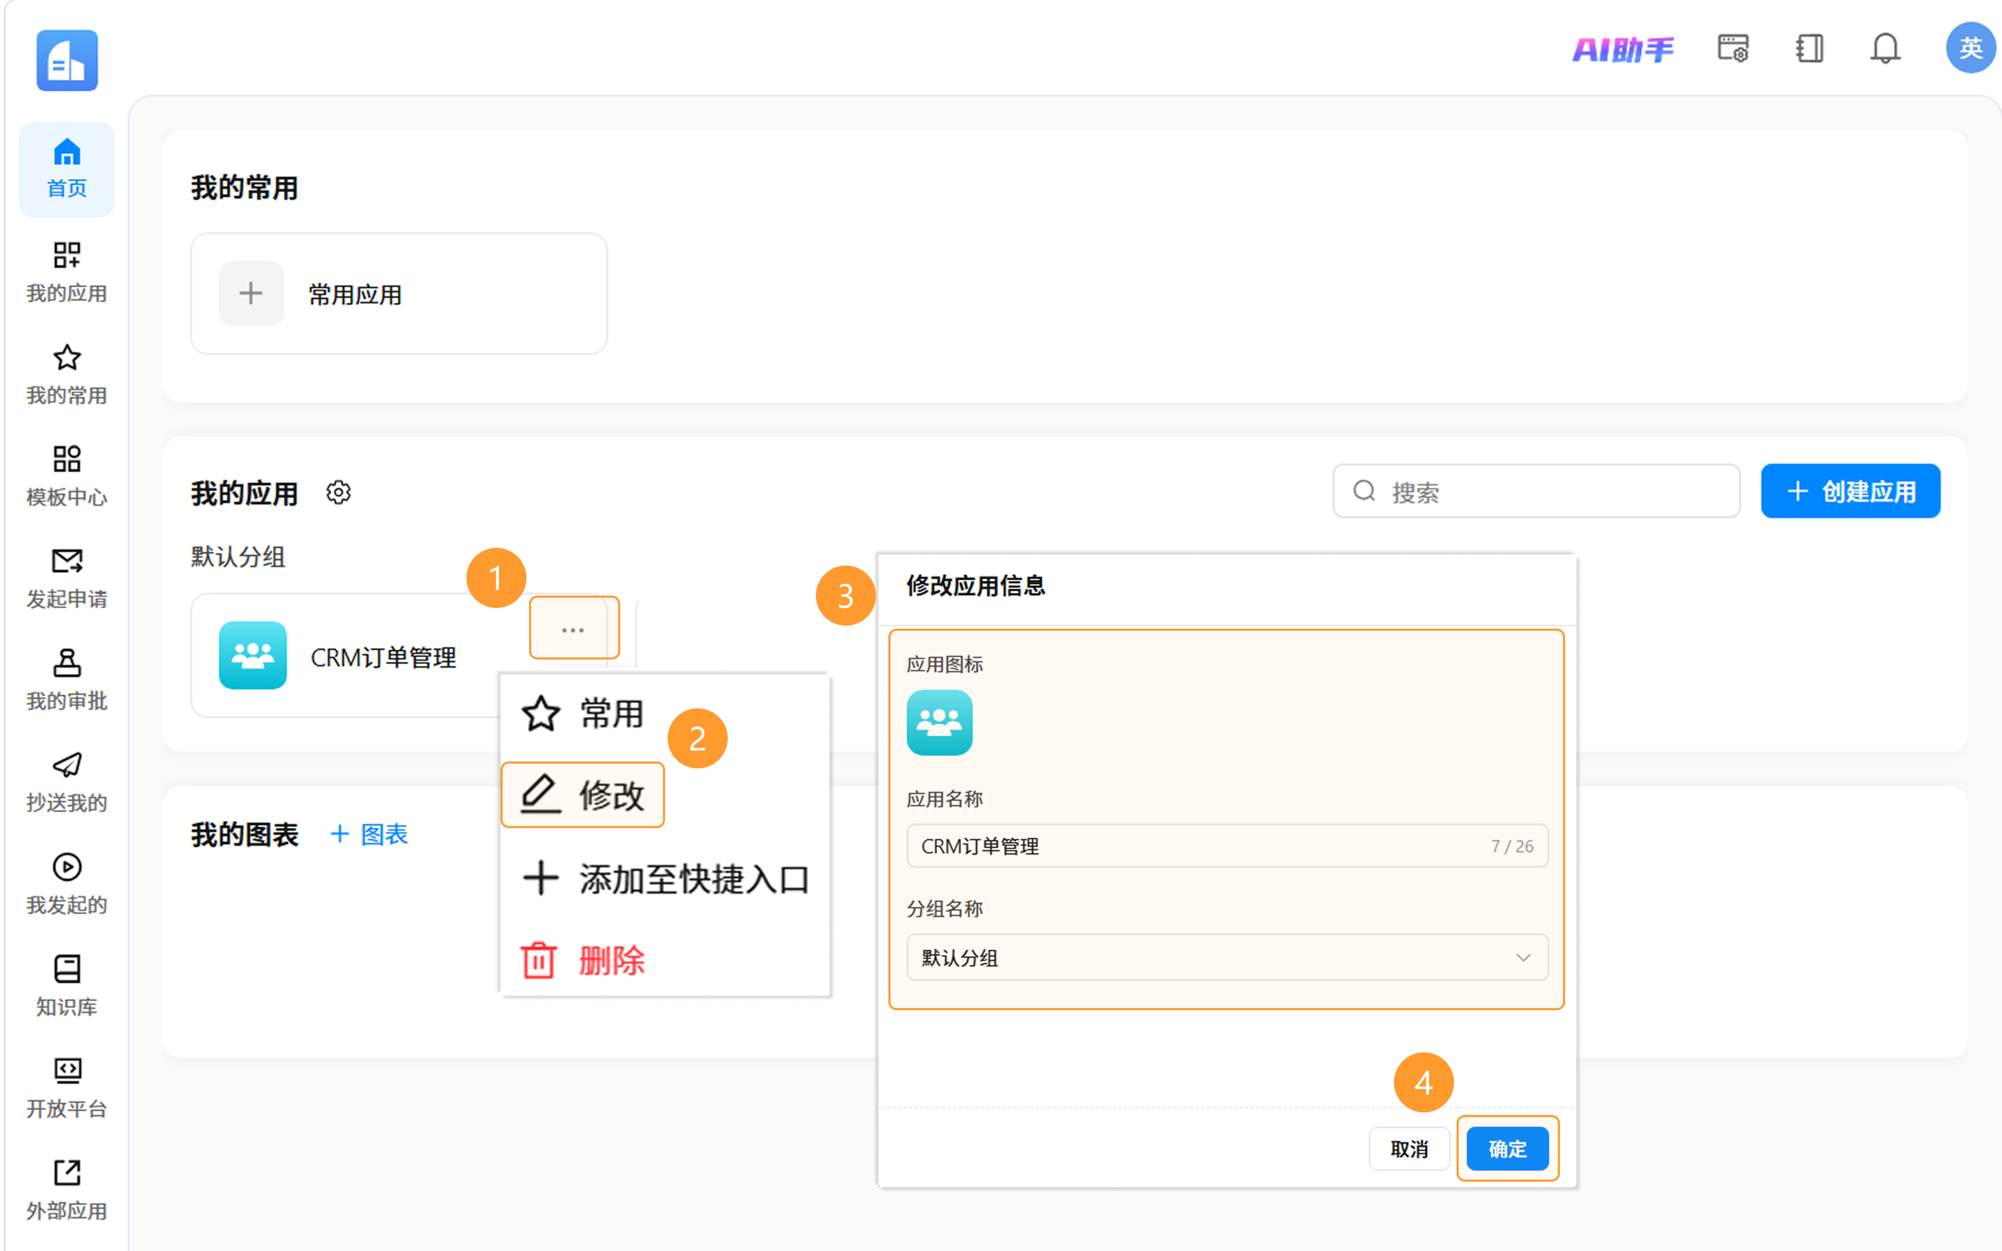
Task: Choose 修改 from the context menu
Action: [x=582, y=795]
